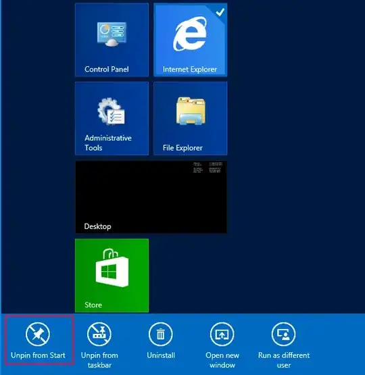Open the Control Panel tile

(112, 40)
